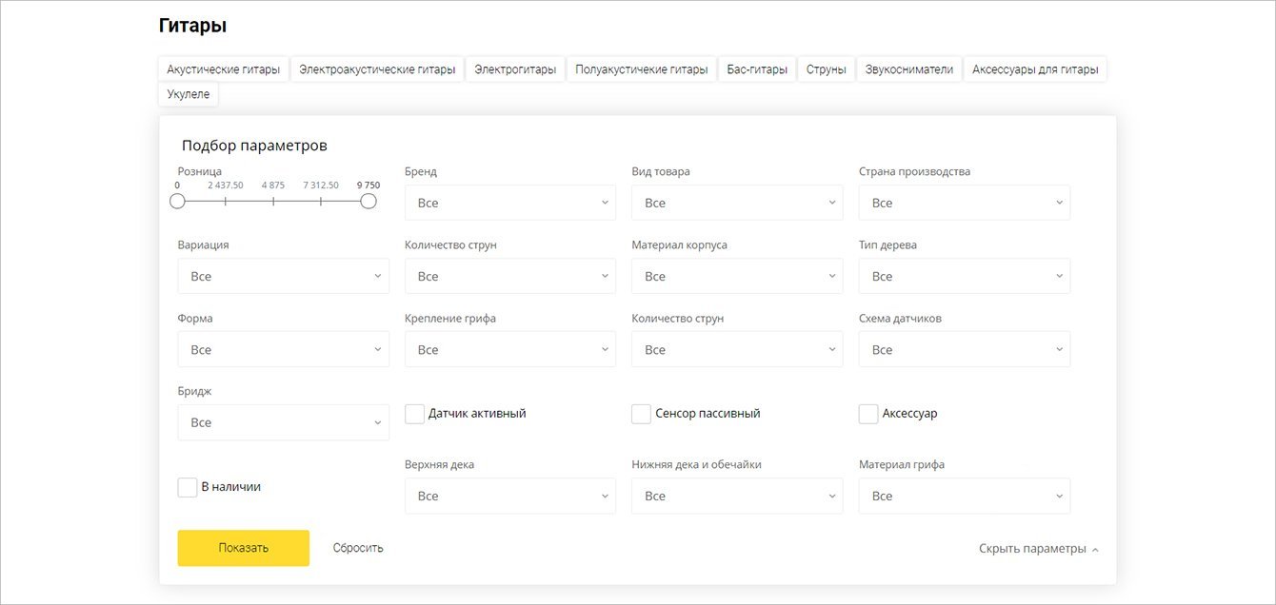1276x605 pixels.
Task: Expand the Схема датчиков dropdown
Action: (x=964, y=349)
